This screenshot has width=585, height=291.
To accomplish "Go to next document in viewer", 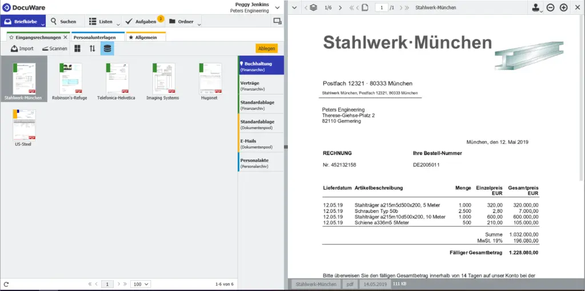I will tap(340, 7).
